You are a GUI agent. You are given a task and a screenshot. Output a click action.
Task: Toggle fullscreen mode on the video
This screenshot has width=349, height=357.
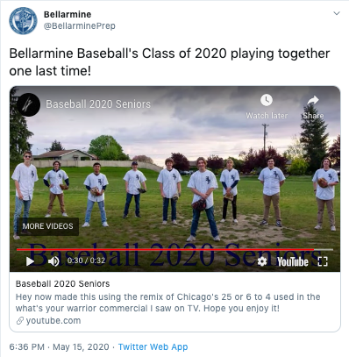[323, 261]
